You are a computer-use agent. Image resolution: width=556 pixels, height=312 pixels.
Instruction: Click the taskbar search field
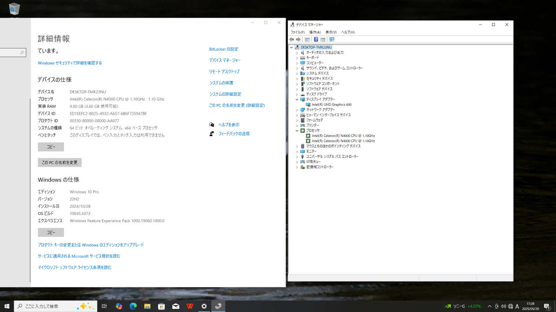click(x=56, y=306)
